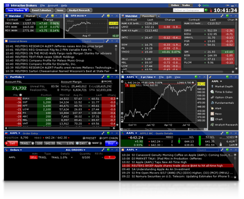The image size is (244, 199).
Task: Open Fundamentals for AAPL
Action: [222, 103]
